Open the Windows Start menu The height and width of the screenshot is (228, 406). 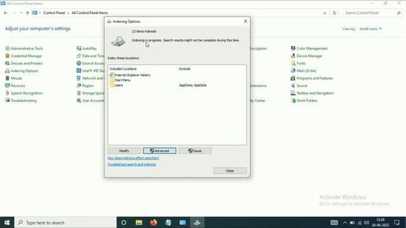pyautogui.click(x=7, y=222)
